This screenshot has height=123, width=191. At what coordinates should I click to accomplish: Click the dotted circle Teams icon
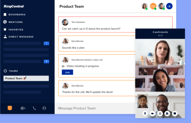pos(5,71)
